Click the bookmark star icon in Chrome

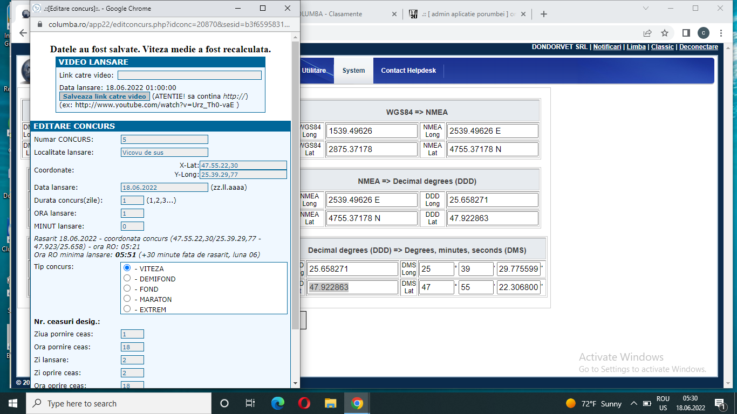[665, 33]
